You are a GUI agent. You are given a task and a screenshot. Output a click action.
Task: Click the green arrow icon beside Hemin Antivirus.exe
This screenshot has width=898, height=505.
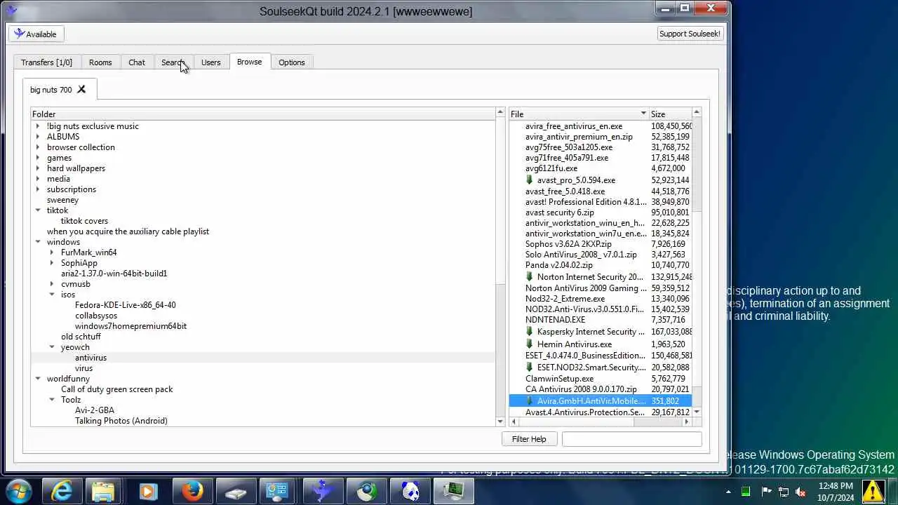(530, 344)
